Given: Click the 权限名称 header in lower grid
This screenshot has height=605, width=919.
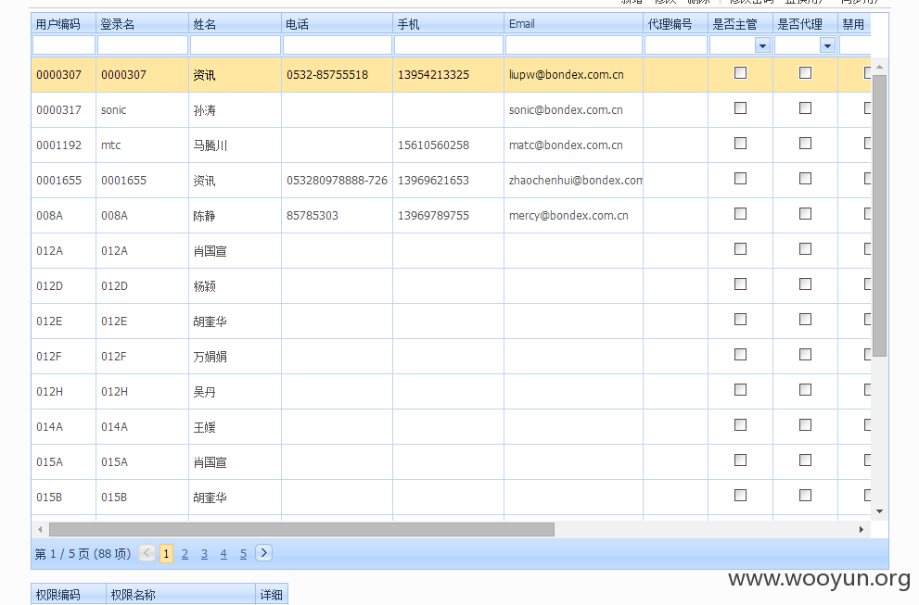Looking at the screenshot, I should click(x=181, y=595).
